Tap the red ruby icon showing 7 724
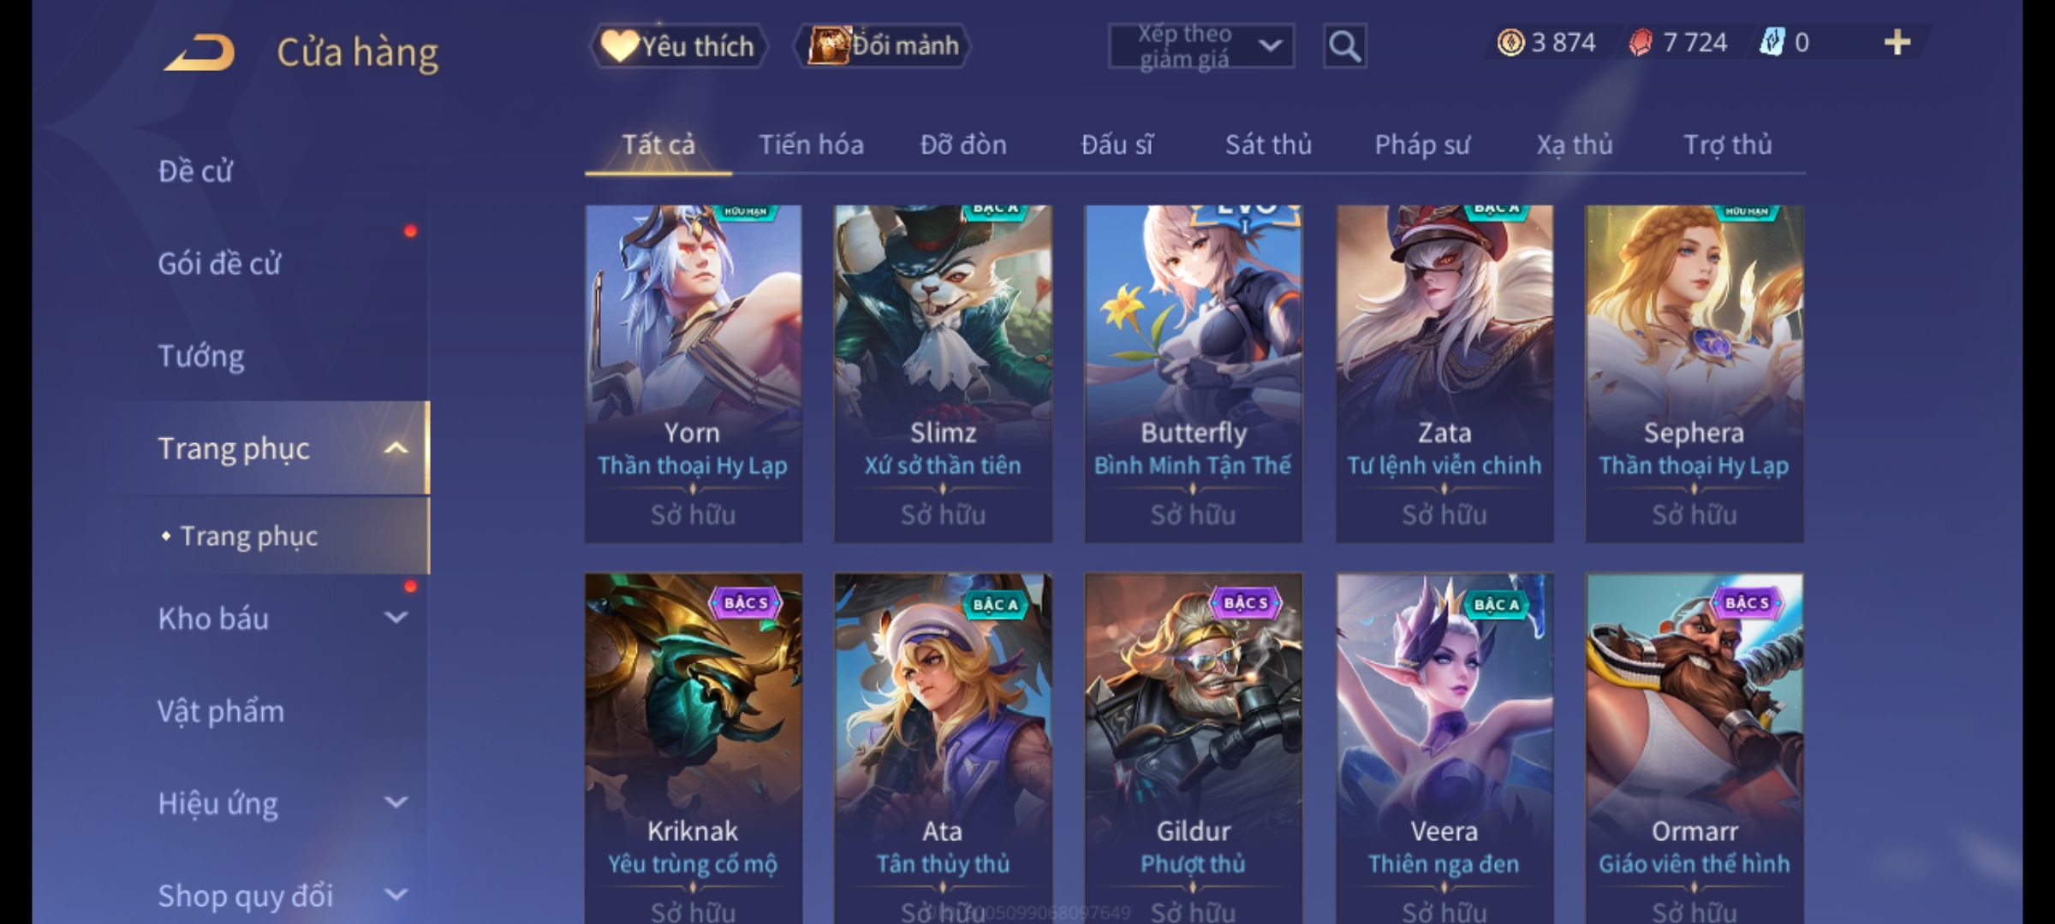Screen dimensions: 2055x924 (1641, 43)
